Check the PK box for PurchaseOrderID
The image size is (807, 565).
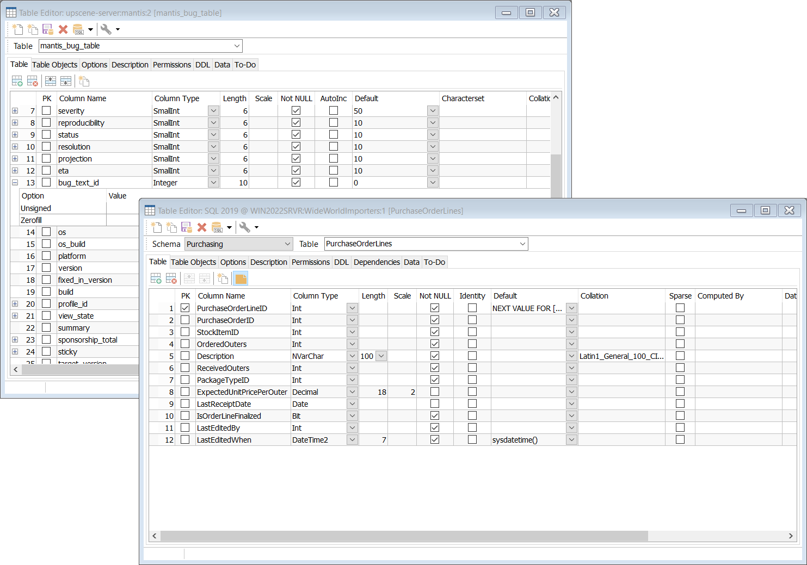(x=185, y=320)
